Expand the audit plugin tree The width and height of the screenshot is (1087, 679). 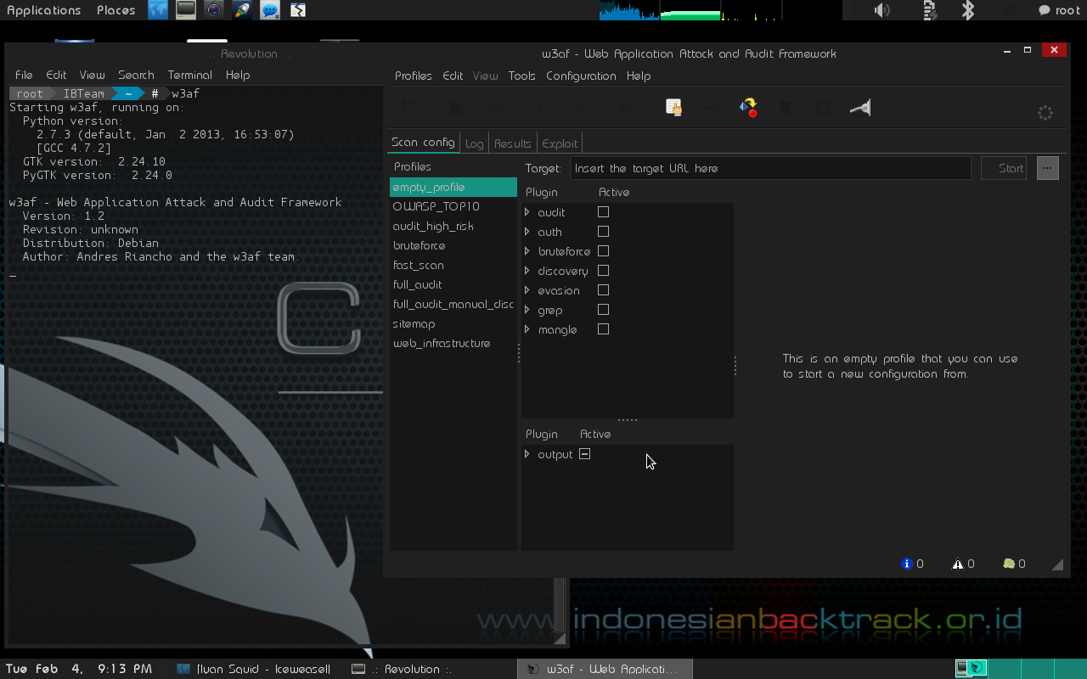pos(527,212)
